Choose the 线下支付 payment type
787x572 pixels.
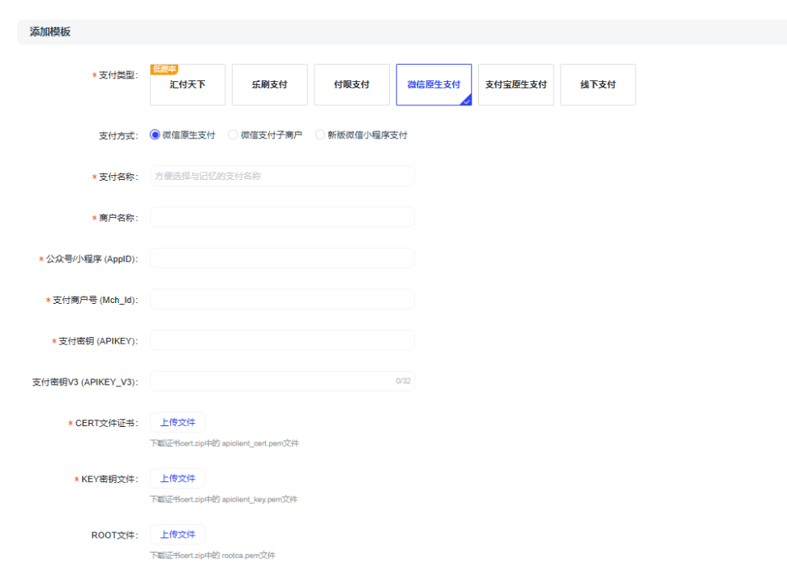coord(597,85)
